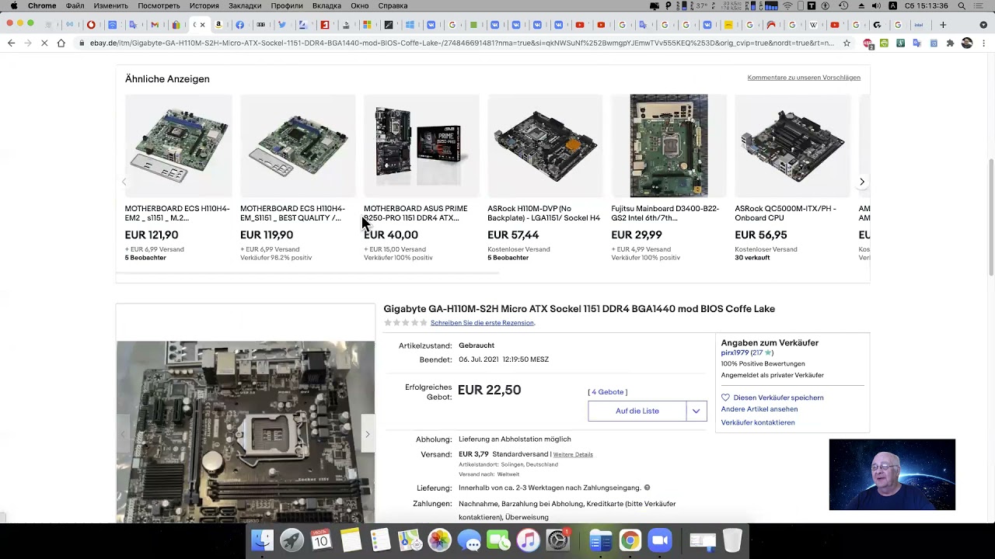Open the Chrome extensions puzzle icon
Screen dimensions: 995x559
(950, 43)
